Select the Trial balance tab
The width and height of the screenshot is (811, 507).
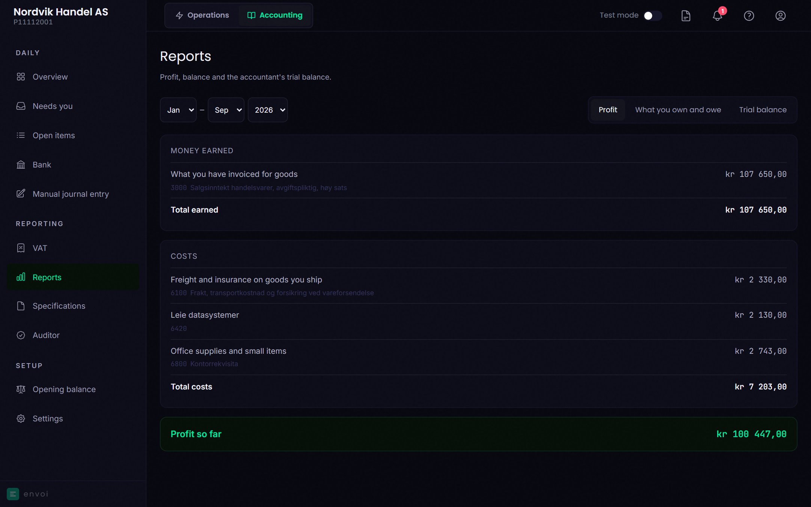coord(763,110)
